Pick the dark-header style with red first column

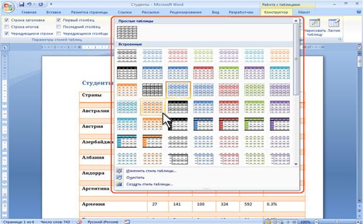click(229, 124)
